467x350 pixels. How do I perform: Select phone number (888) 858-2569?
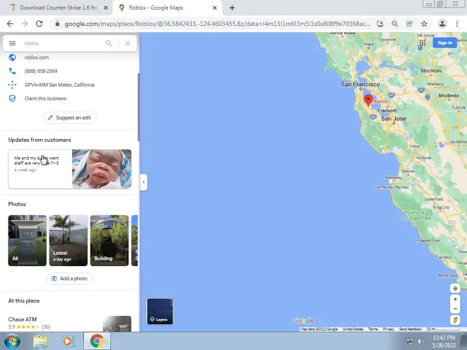[x=41, y=71]
